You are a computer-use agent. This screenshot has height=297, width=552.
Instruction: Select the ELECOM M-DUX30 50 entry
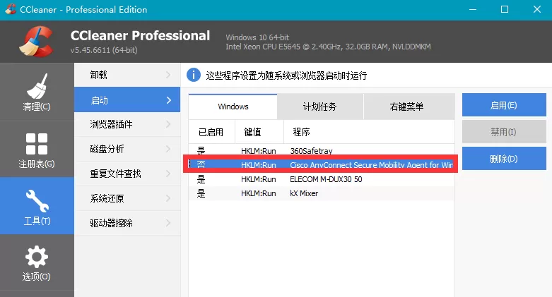(322, 179)
